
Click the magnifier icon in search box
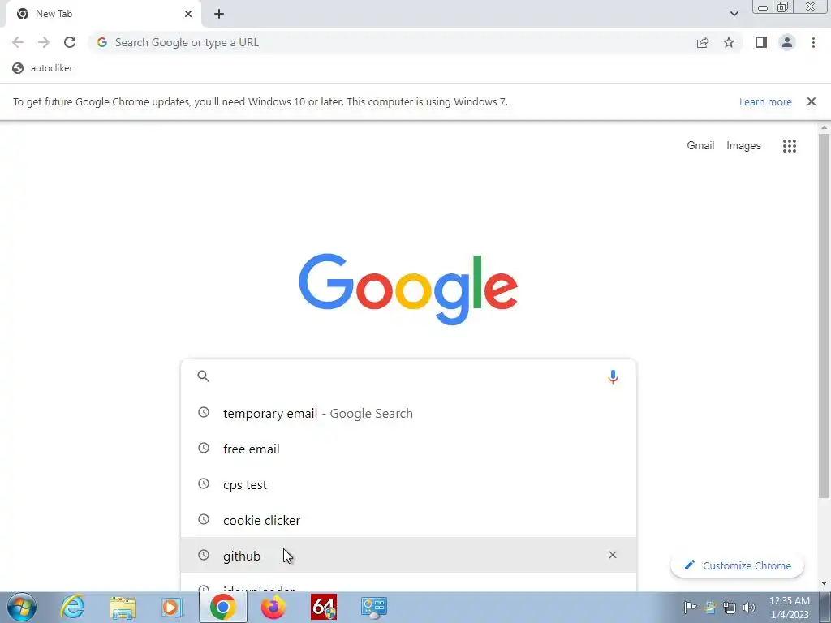[x=204, y=376]
